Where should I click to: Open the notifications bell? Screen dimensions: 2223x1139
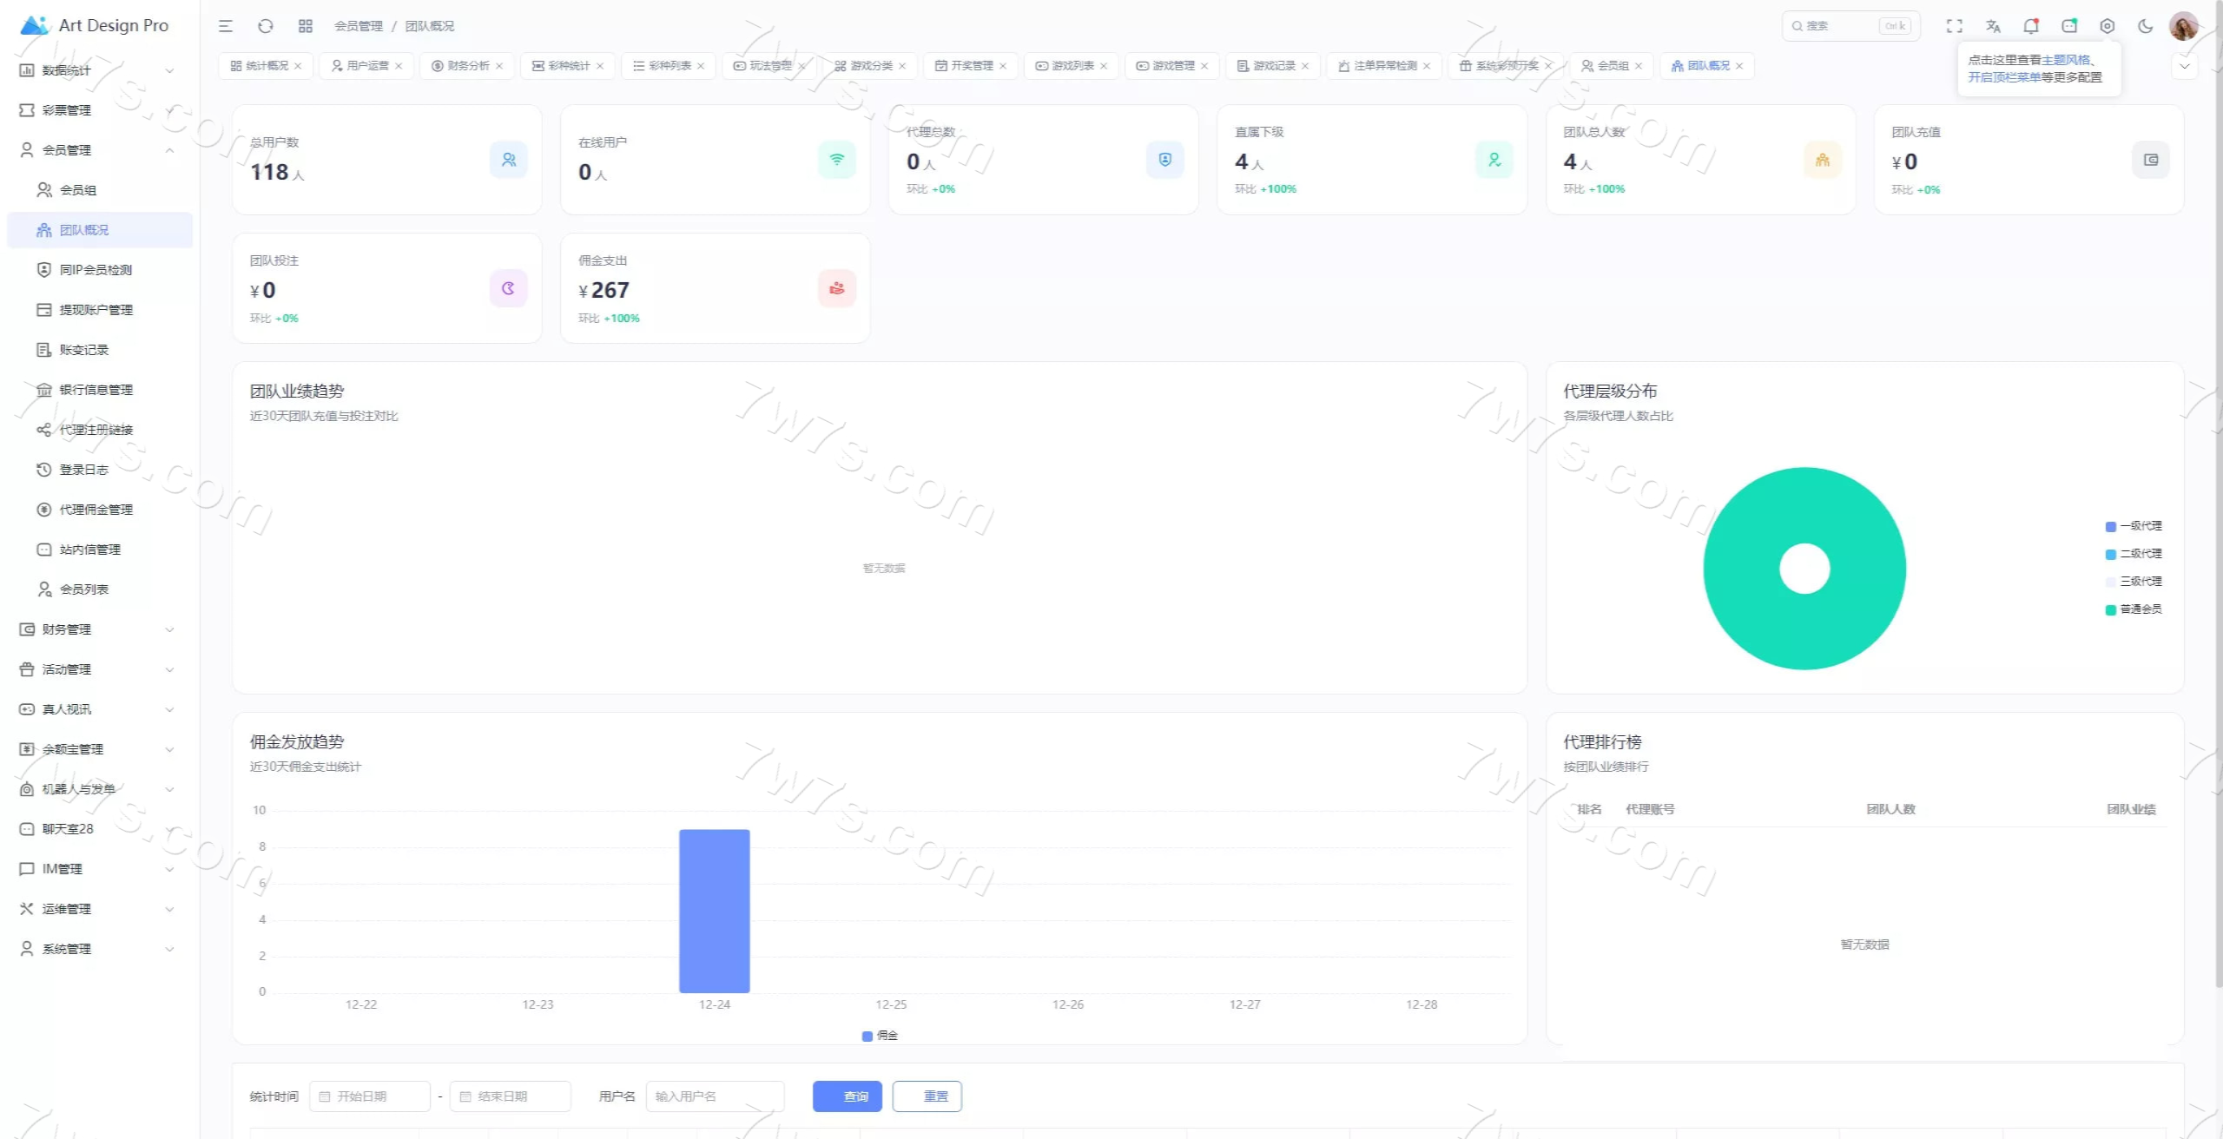point(2030,26)
